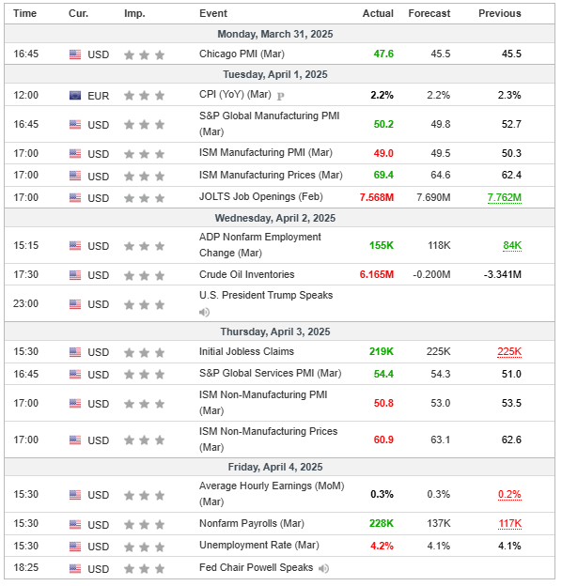Click the Cur. column header
This screenshot has width=562, height=586.
coord(79,13)
